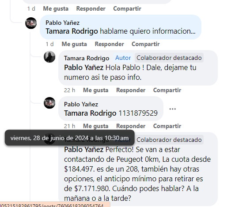231x207 pixels.
Task: Click the 21 h timestamp link
Action: click(x=69, y=126)
